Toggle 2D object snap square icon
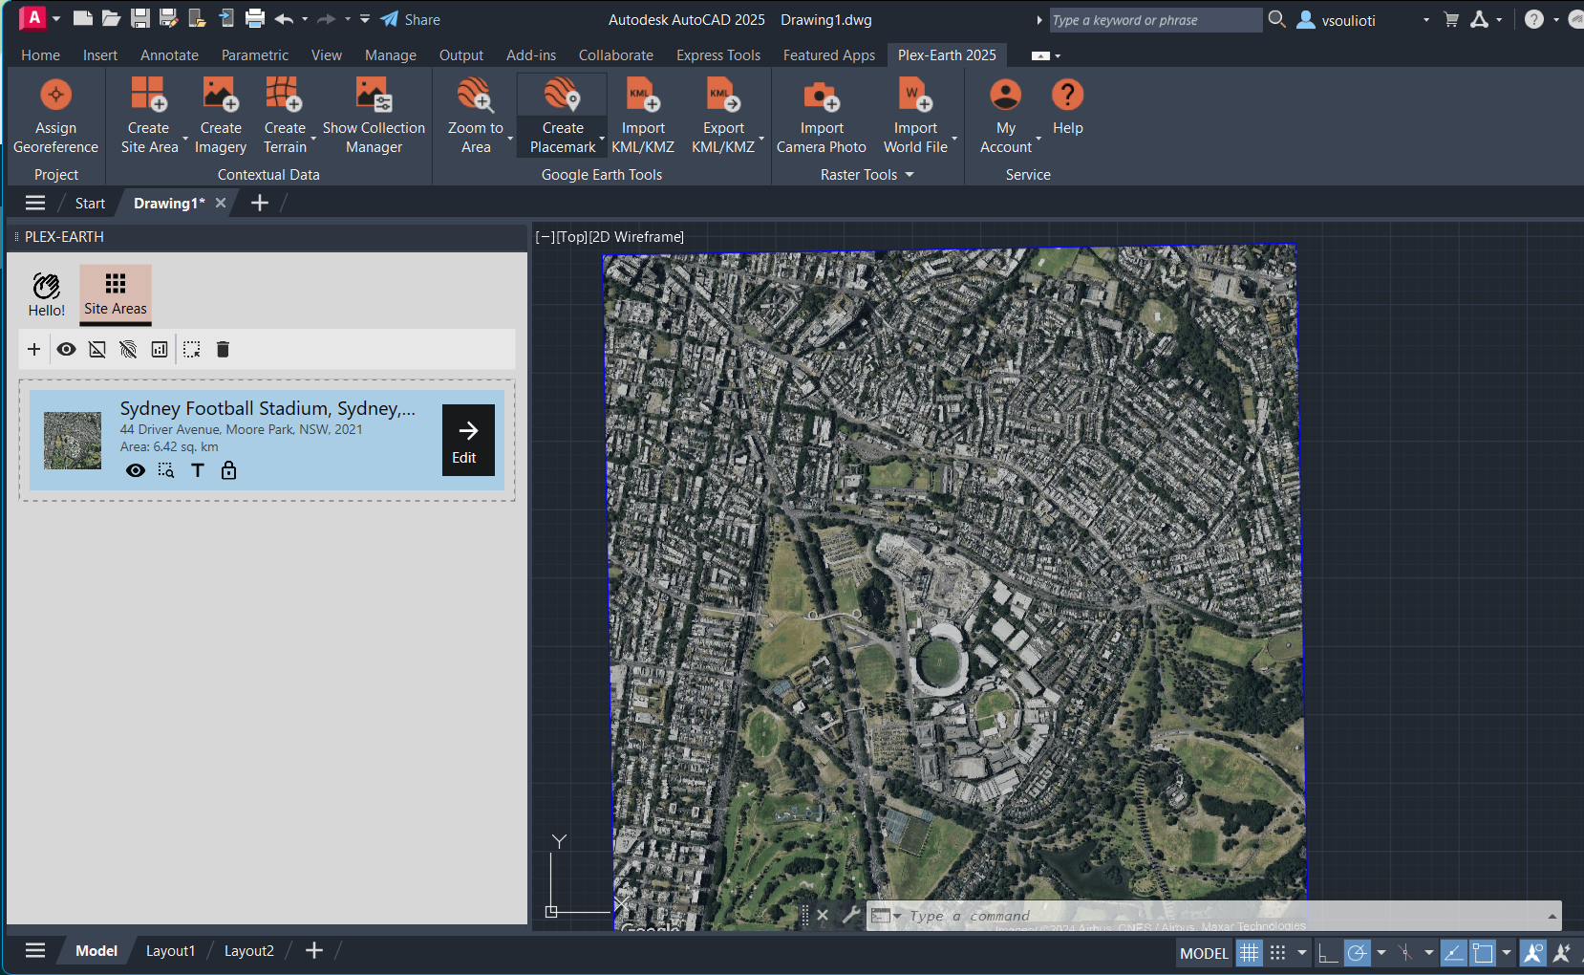The width and height of the screenshot is (1584, 975). tap(1483, 953)
